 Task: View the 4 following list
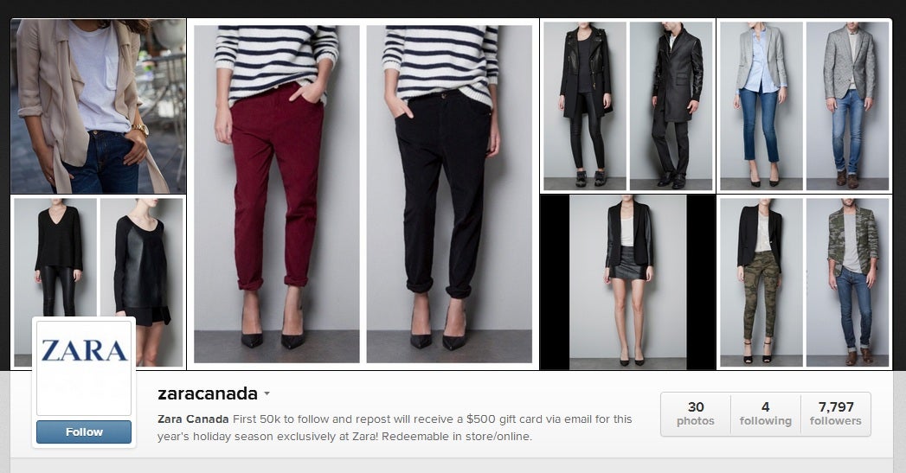(766, 413)
